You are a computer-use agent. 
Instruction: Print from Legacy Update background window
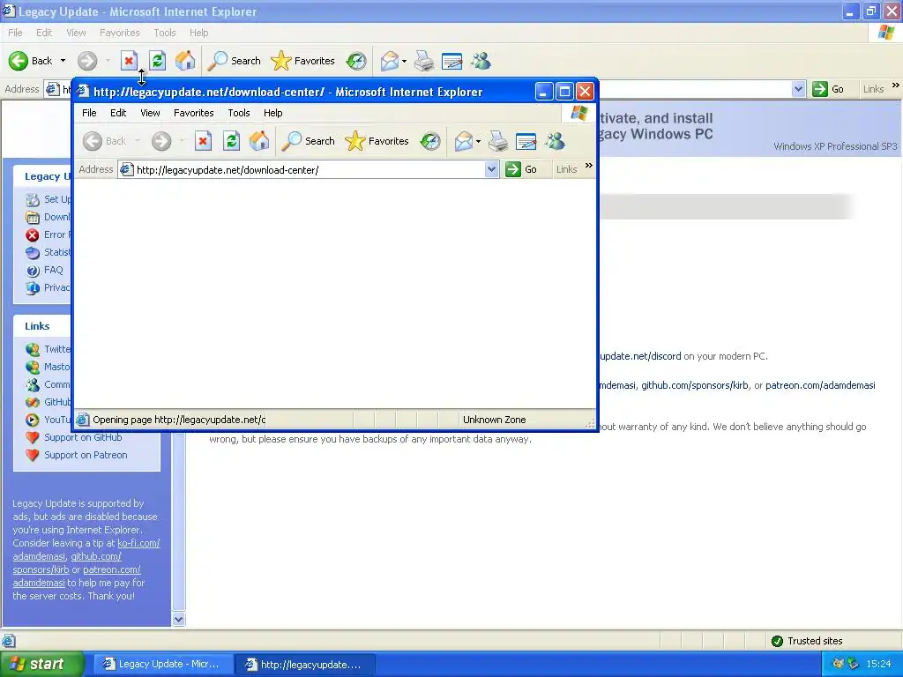[x=424, y=61]
